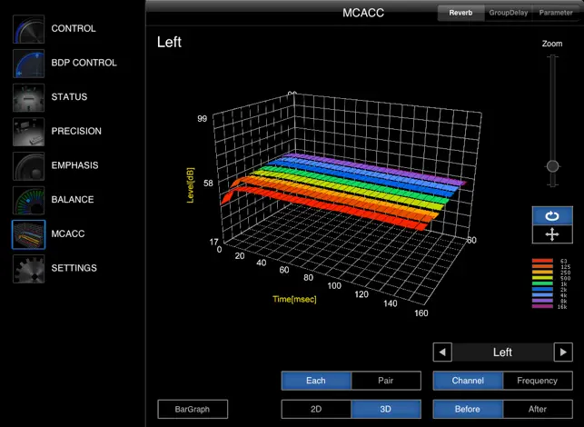Click the 160 time axis value

pyautogui.click(x=421, y=313)
